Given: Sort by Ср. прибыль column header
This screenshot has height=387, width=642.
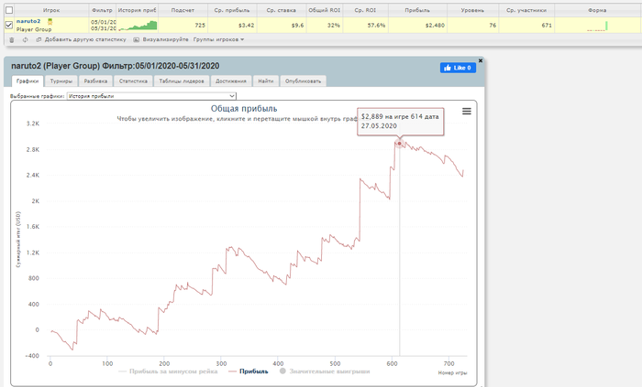Looking at the screenshot, I should point(232,10).
